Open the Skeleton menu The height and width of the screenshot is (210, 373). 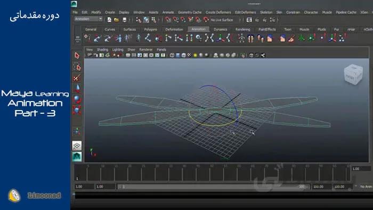(266, 12)
